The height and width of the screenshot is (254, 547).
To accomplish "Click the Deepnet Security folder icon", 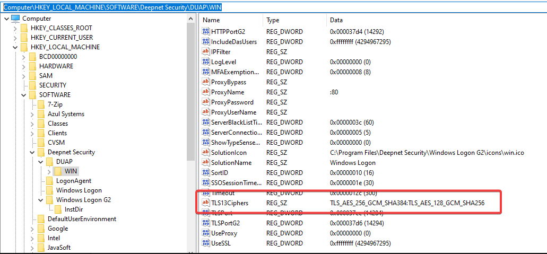I will pos(41,152).
